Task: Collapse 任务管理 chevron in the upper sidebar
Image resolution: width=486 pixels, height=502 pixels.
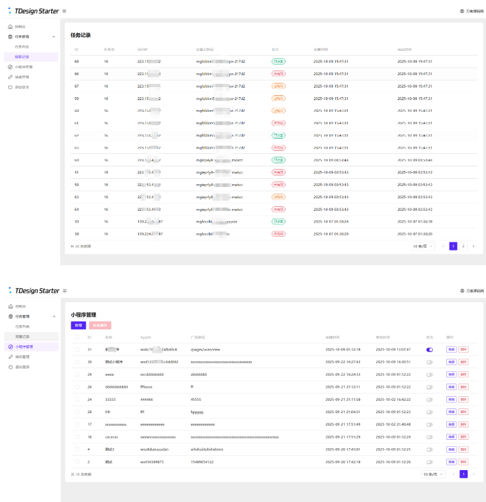Action: point(54,37)
